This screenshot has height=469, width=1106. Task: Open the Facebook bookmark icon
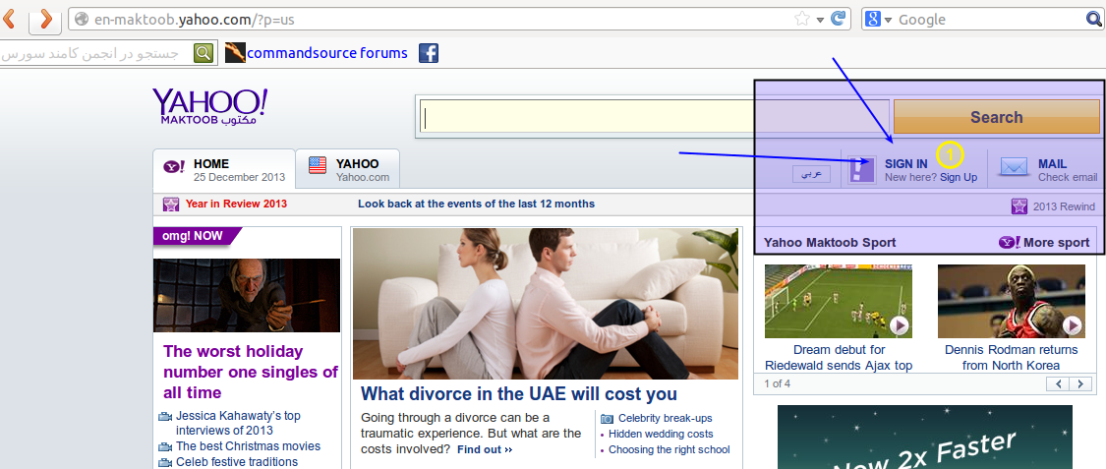pyautogui.click(x=429, y=53)
